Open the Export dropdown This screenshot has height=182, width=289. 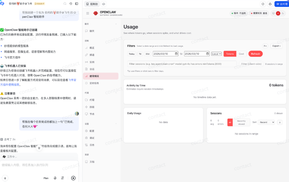coord(276,46)
